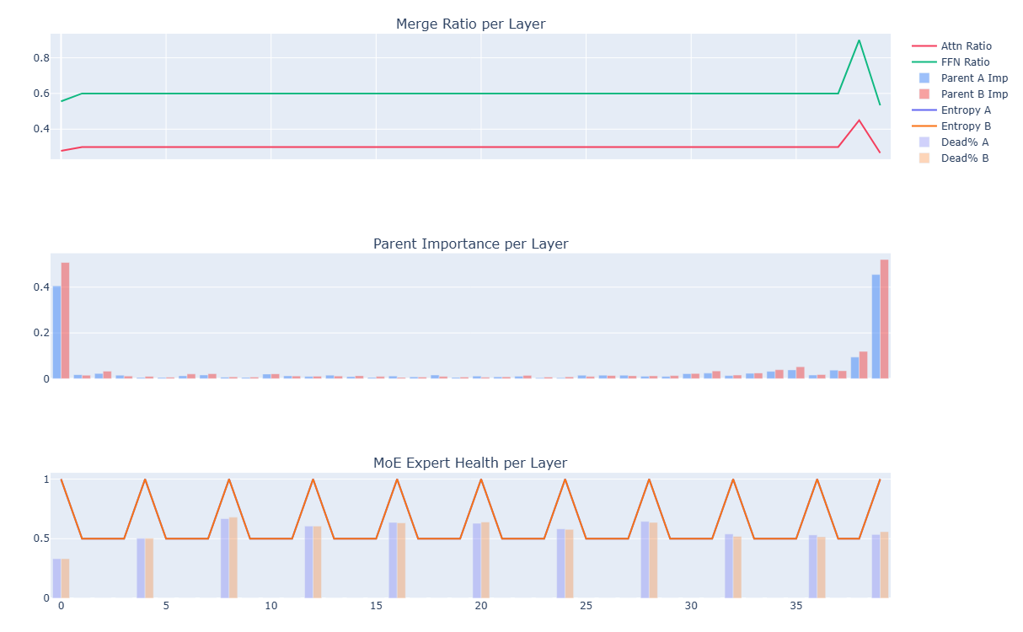
Task: Toggle the Entropy A legend entry
Action: click(966, 110)
